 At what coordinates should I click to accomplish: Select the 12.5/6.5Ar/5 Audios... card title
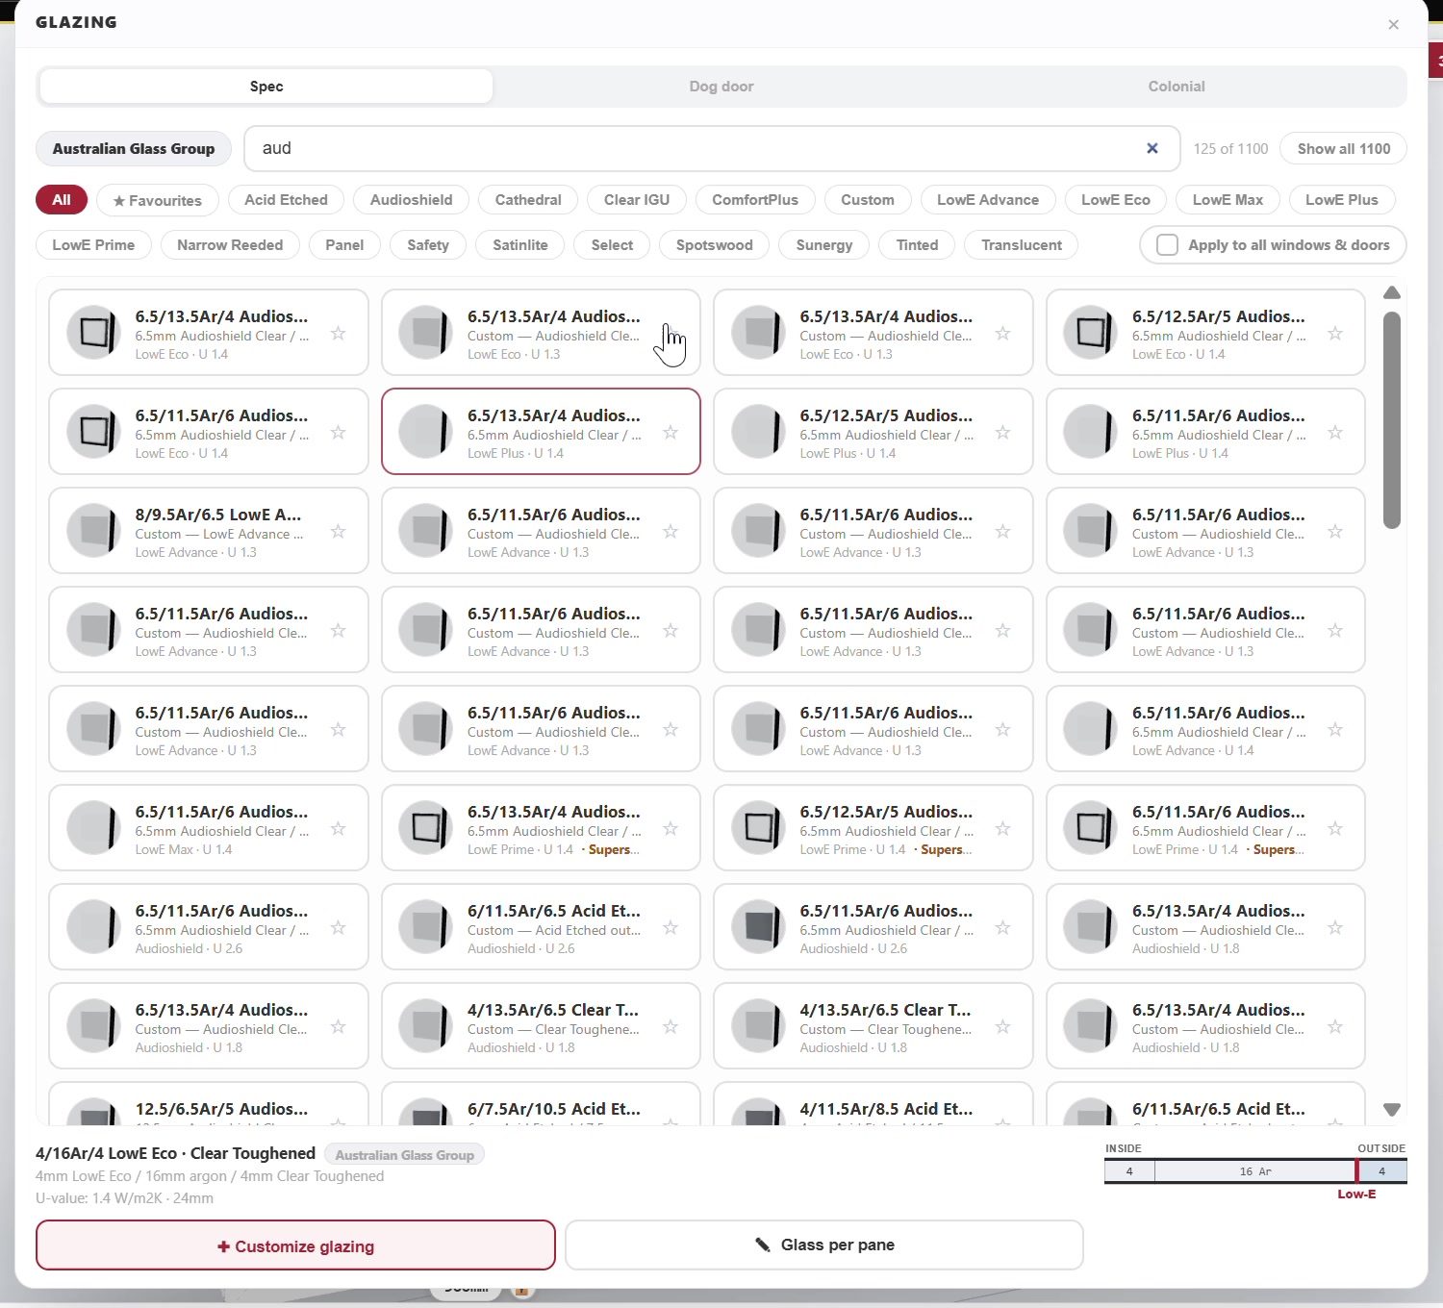pyautogui.click(x=221, y=1109)
